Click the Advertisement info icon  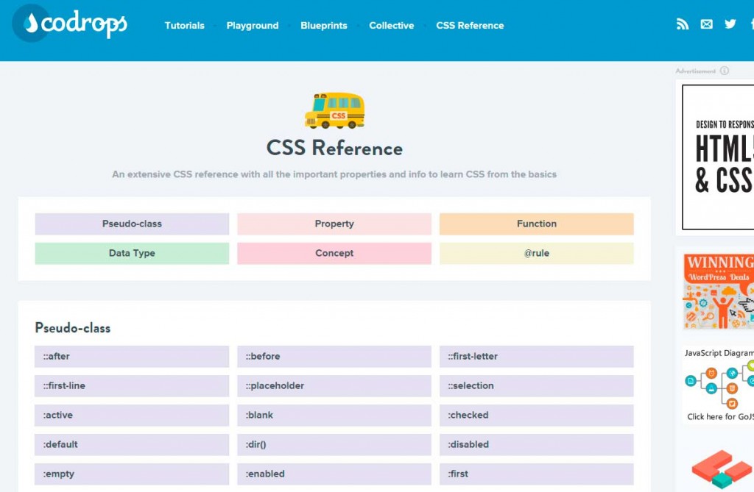[725, 70]
